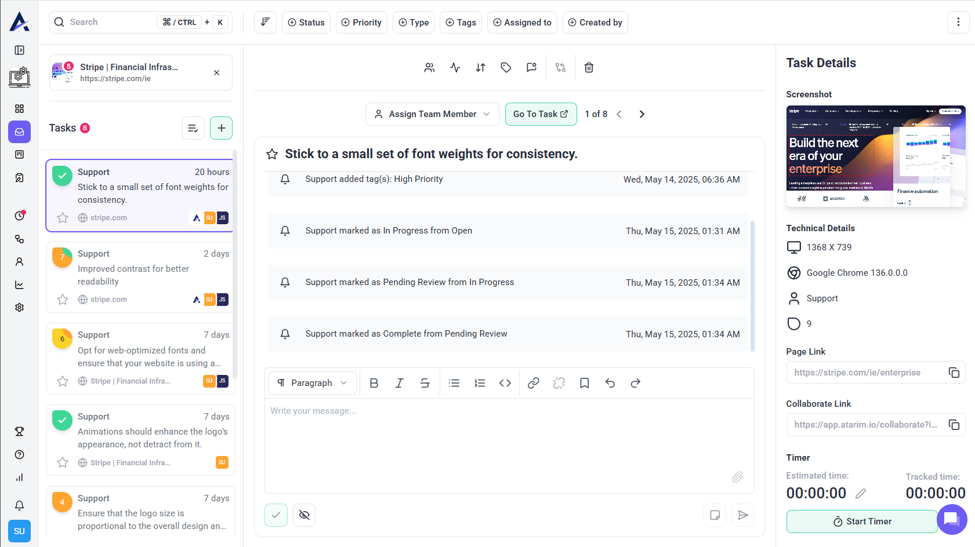Image resolution: width=975 pixels, height=547 pixels.
Task: Toggle complete checkmark on font weights task card
Action: coord(62,176)
